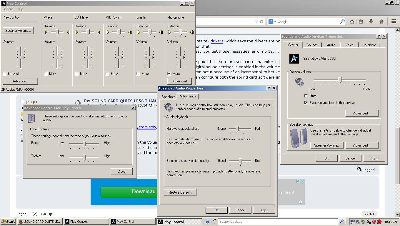Select the Hardware tab in Sounds properties
The width and height of the screenshot is (400, 226).
(369, 45)
